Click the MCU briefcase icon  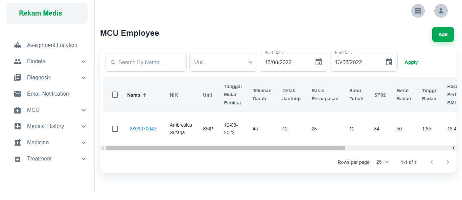(x=17, y=110)
